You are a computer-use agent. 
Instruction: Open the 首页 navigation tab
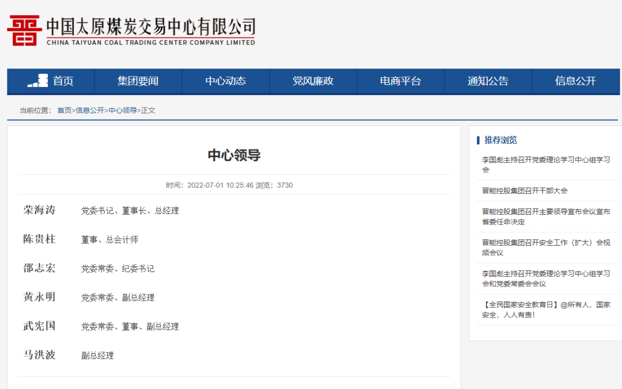click(x=63, y=81)
